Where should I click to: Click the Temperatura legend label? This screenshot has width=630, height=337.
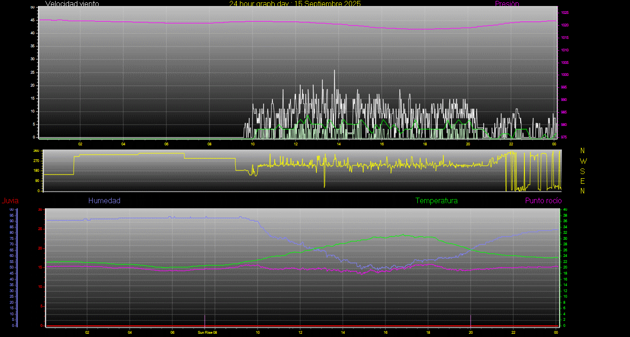tap(436, 200)
